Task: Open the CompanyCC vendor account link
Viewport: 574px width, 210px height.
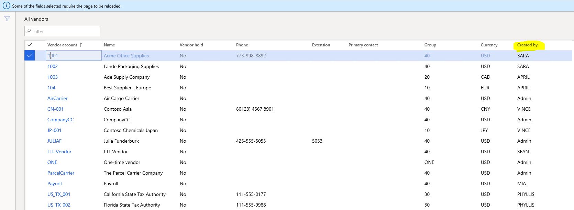Action: coord(60,120)
